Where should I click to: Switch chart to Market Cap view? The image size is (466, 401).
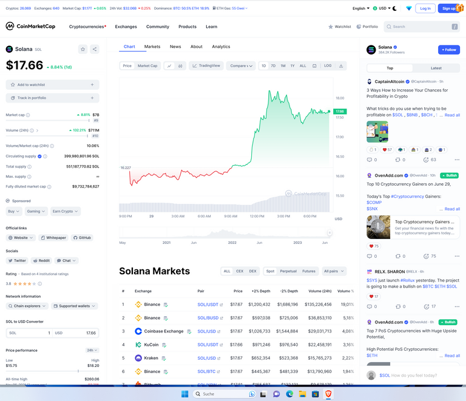click(x=147, y=66)
